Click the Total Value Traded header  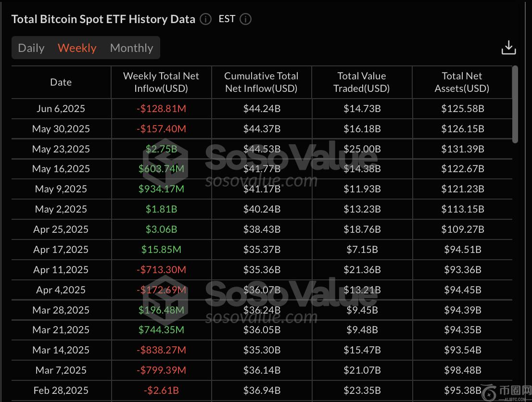coord(362,82)
